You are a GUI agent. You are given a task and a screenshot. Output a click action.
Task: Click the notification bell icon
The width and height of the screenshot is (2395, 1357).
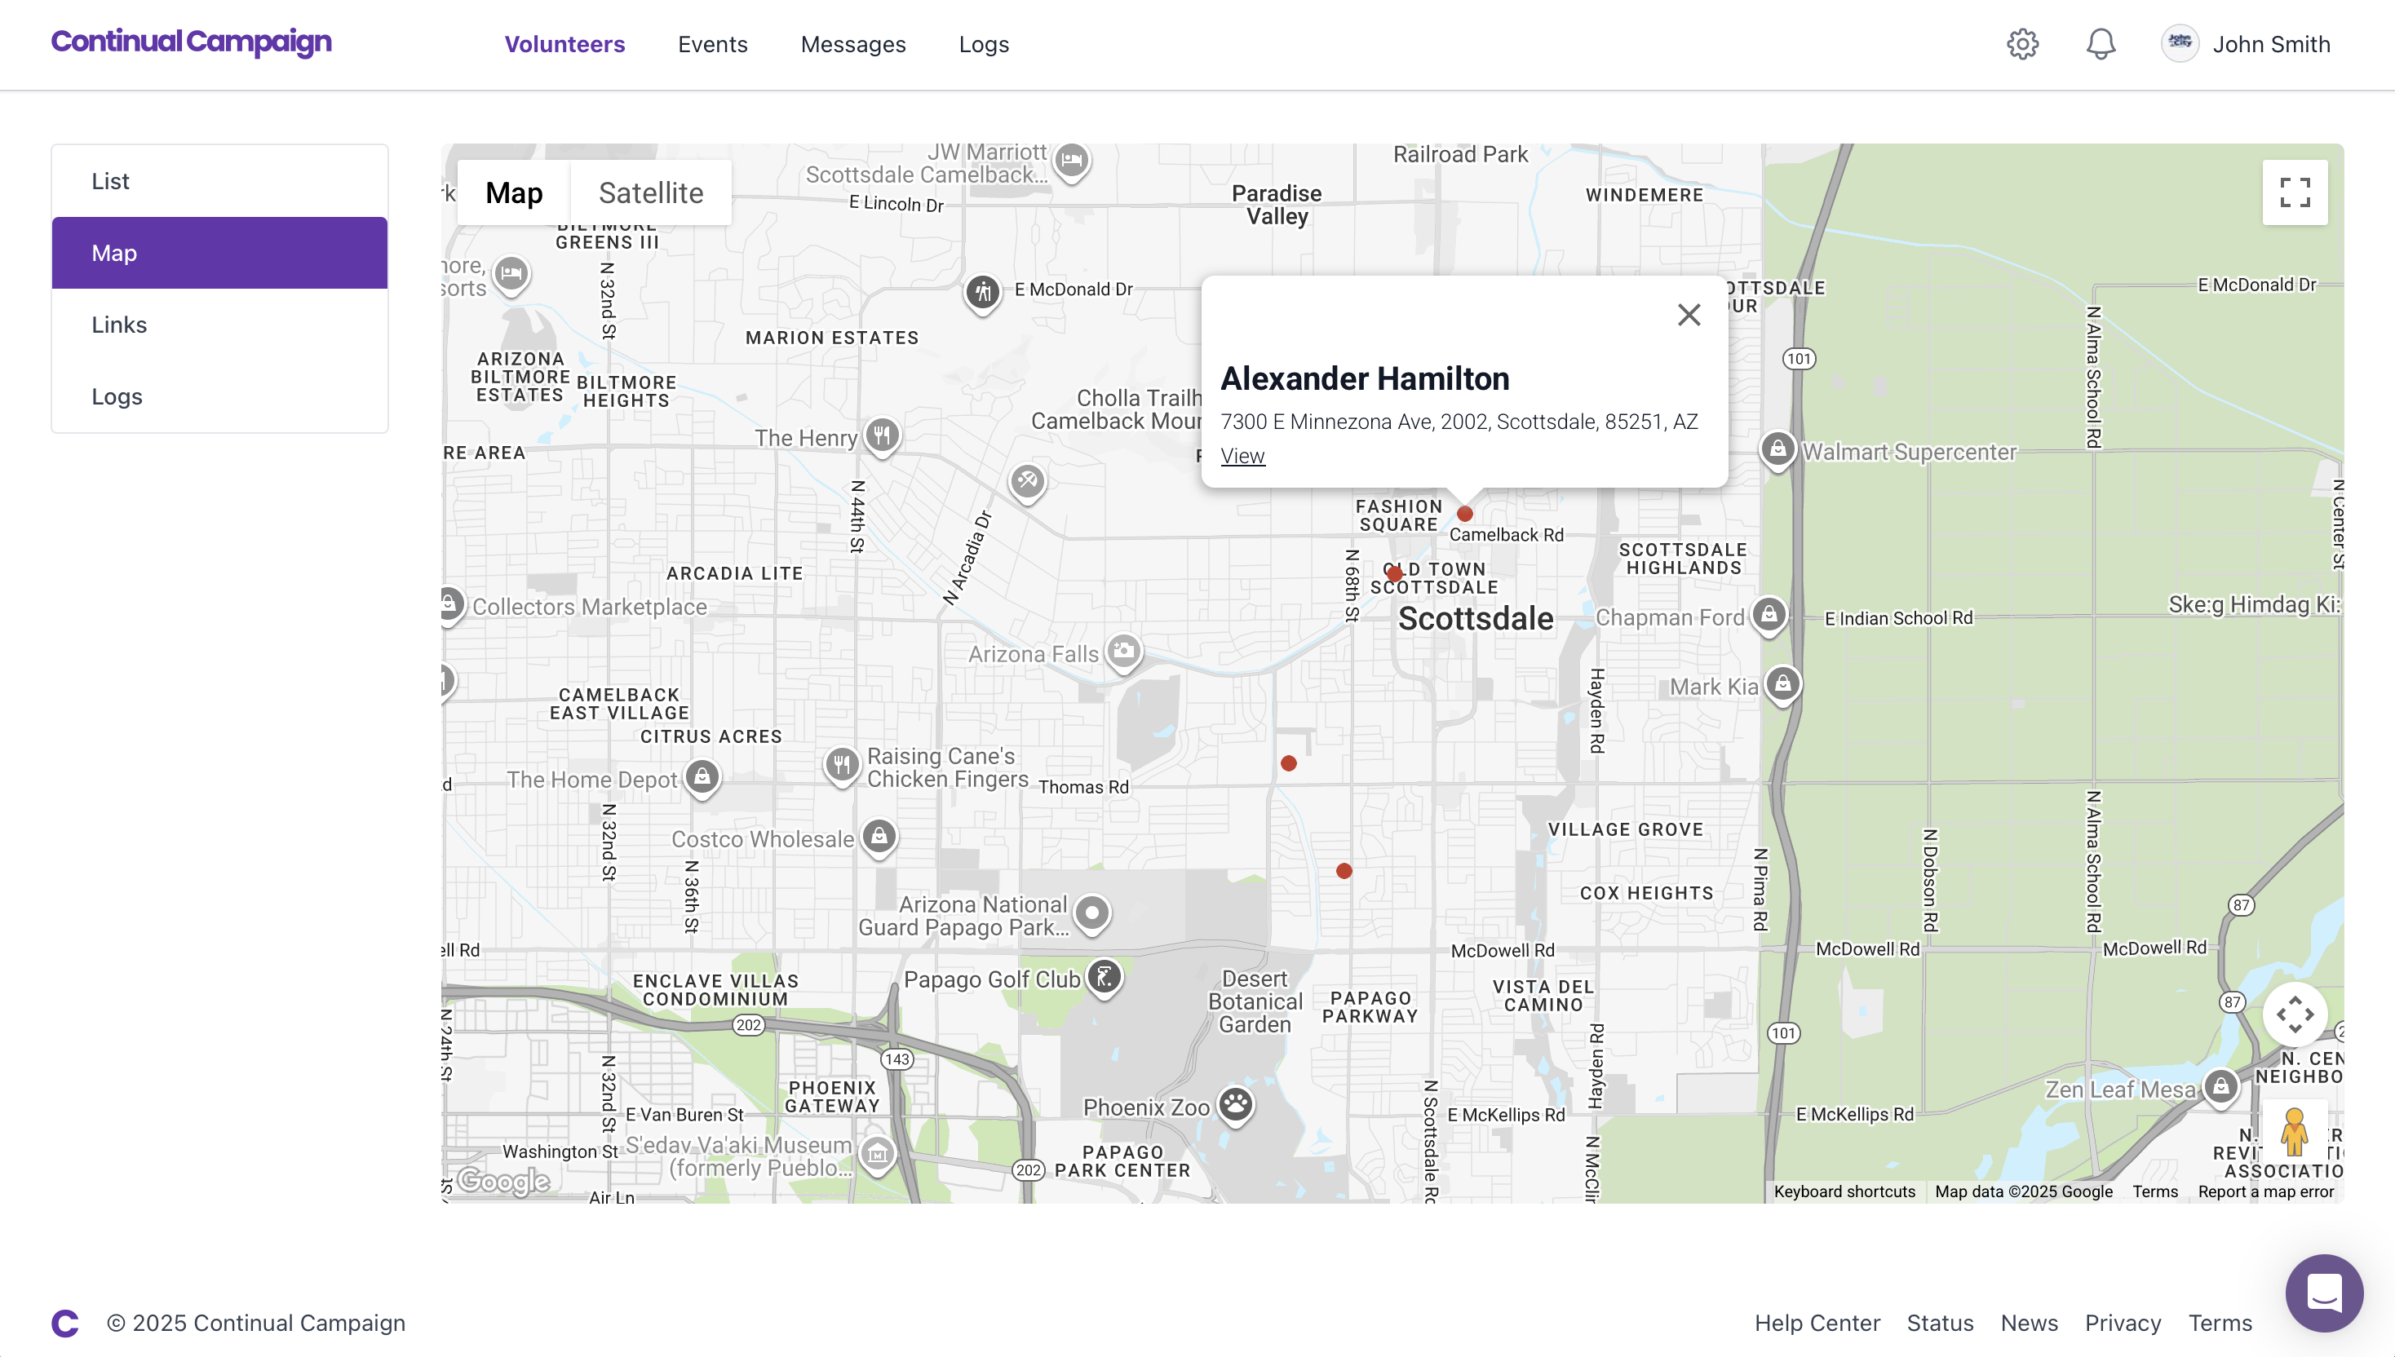click(2101, 43)
